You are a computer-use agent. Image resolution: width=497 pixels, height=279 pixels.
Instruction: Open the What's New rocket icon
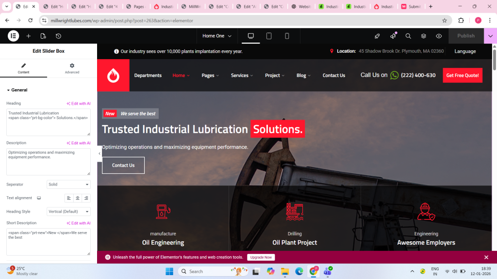[x=377, y=36]
